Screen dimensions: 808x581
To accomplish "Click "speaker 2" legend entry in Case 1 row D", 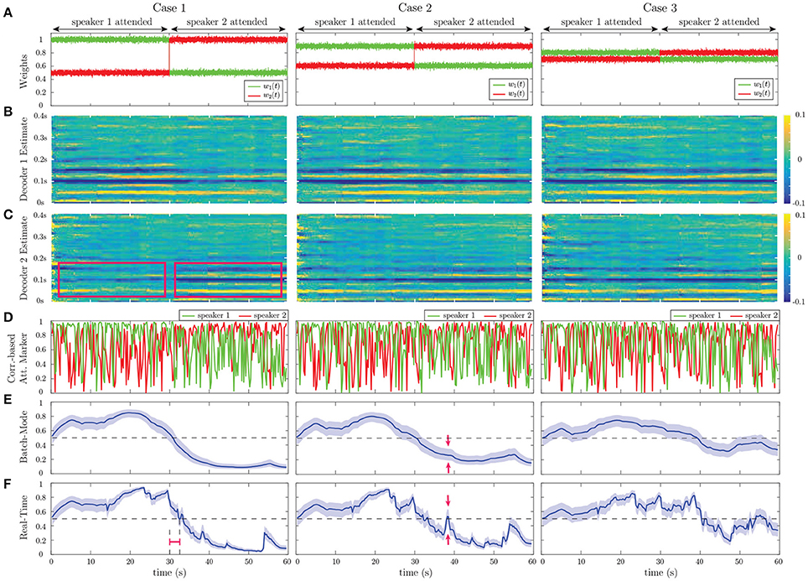I will (264, 315).
